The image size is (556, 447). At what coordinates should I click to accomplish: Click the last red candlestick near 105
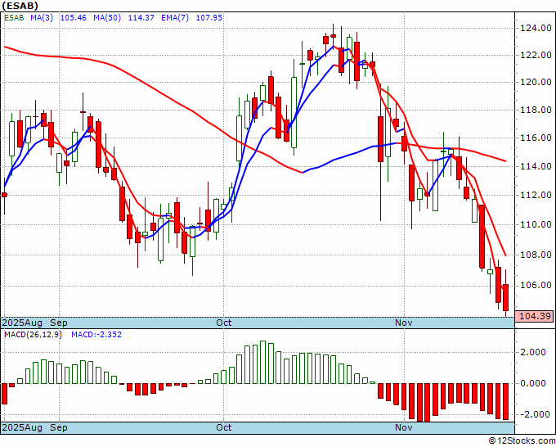505,297
